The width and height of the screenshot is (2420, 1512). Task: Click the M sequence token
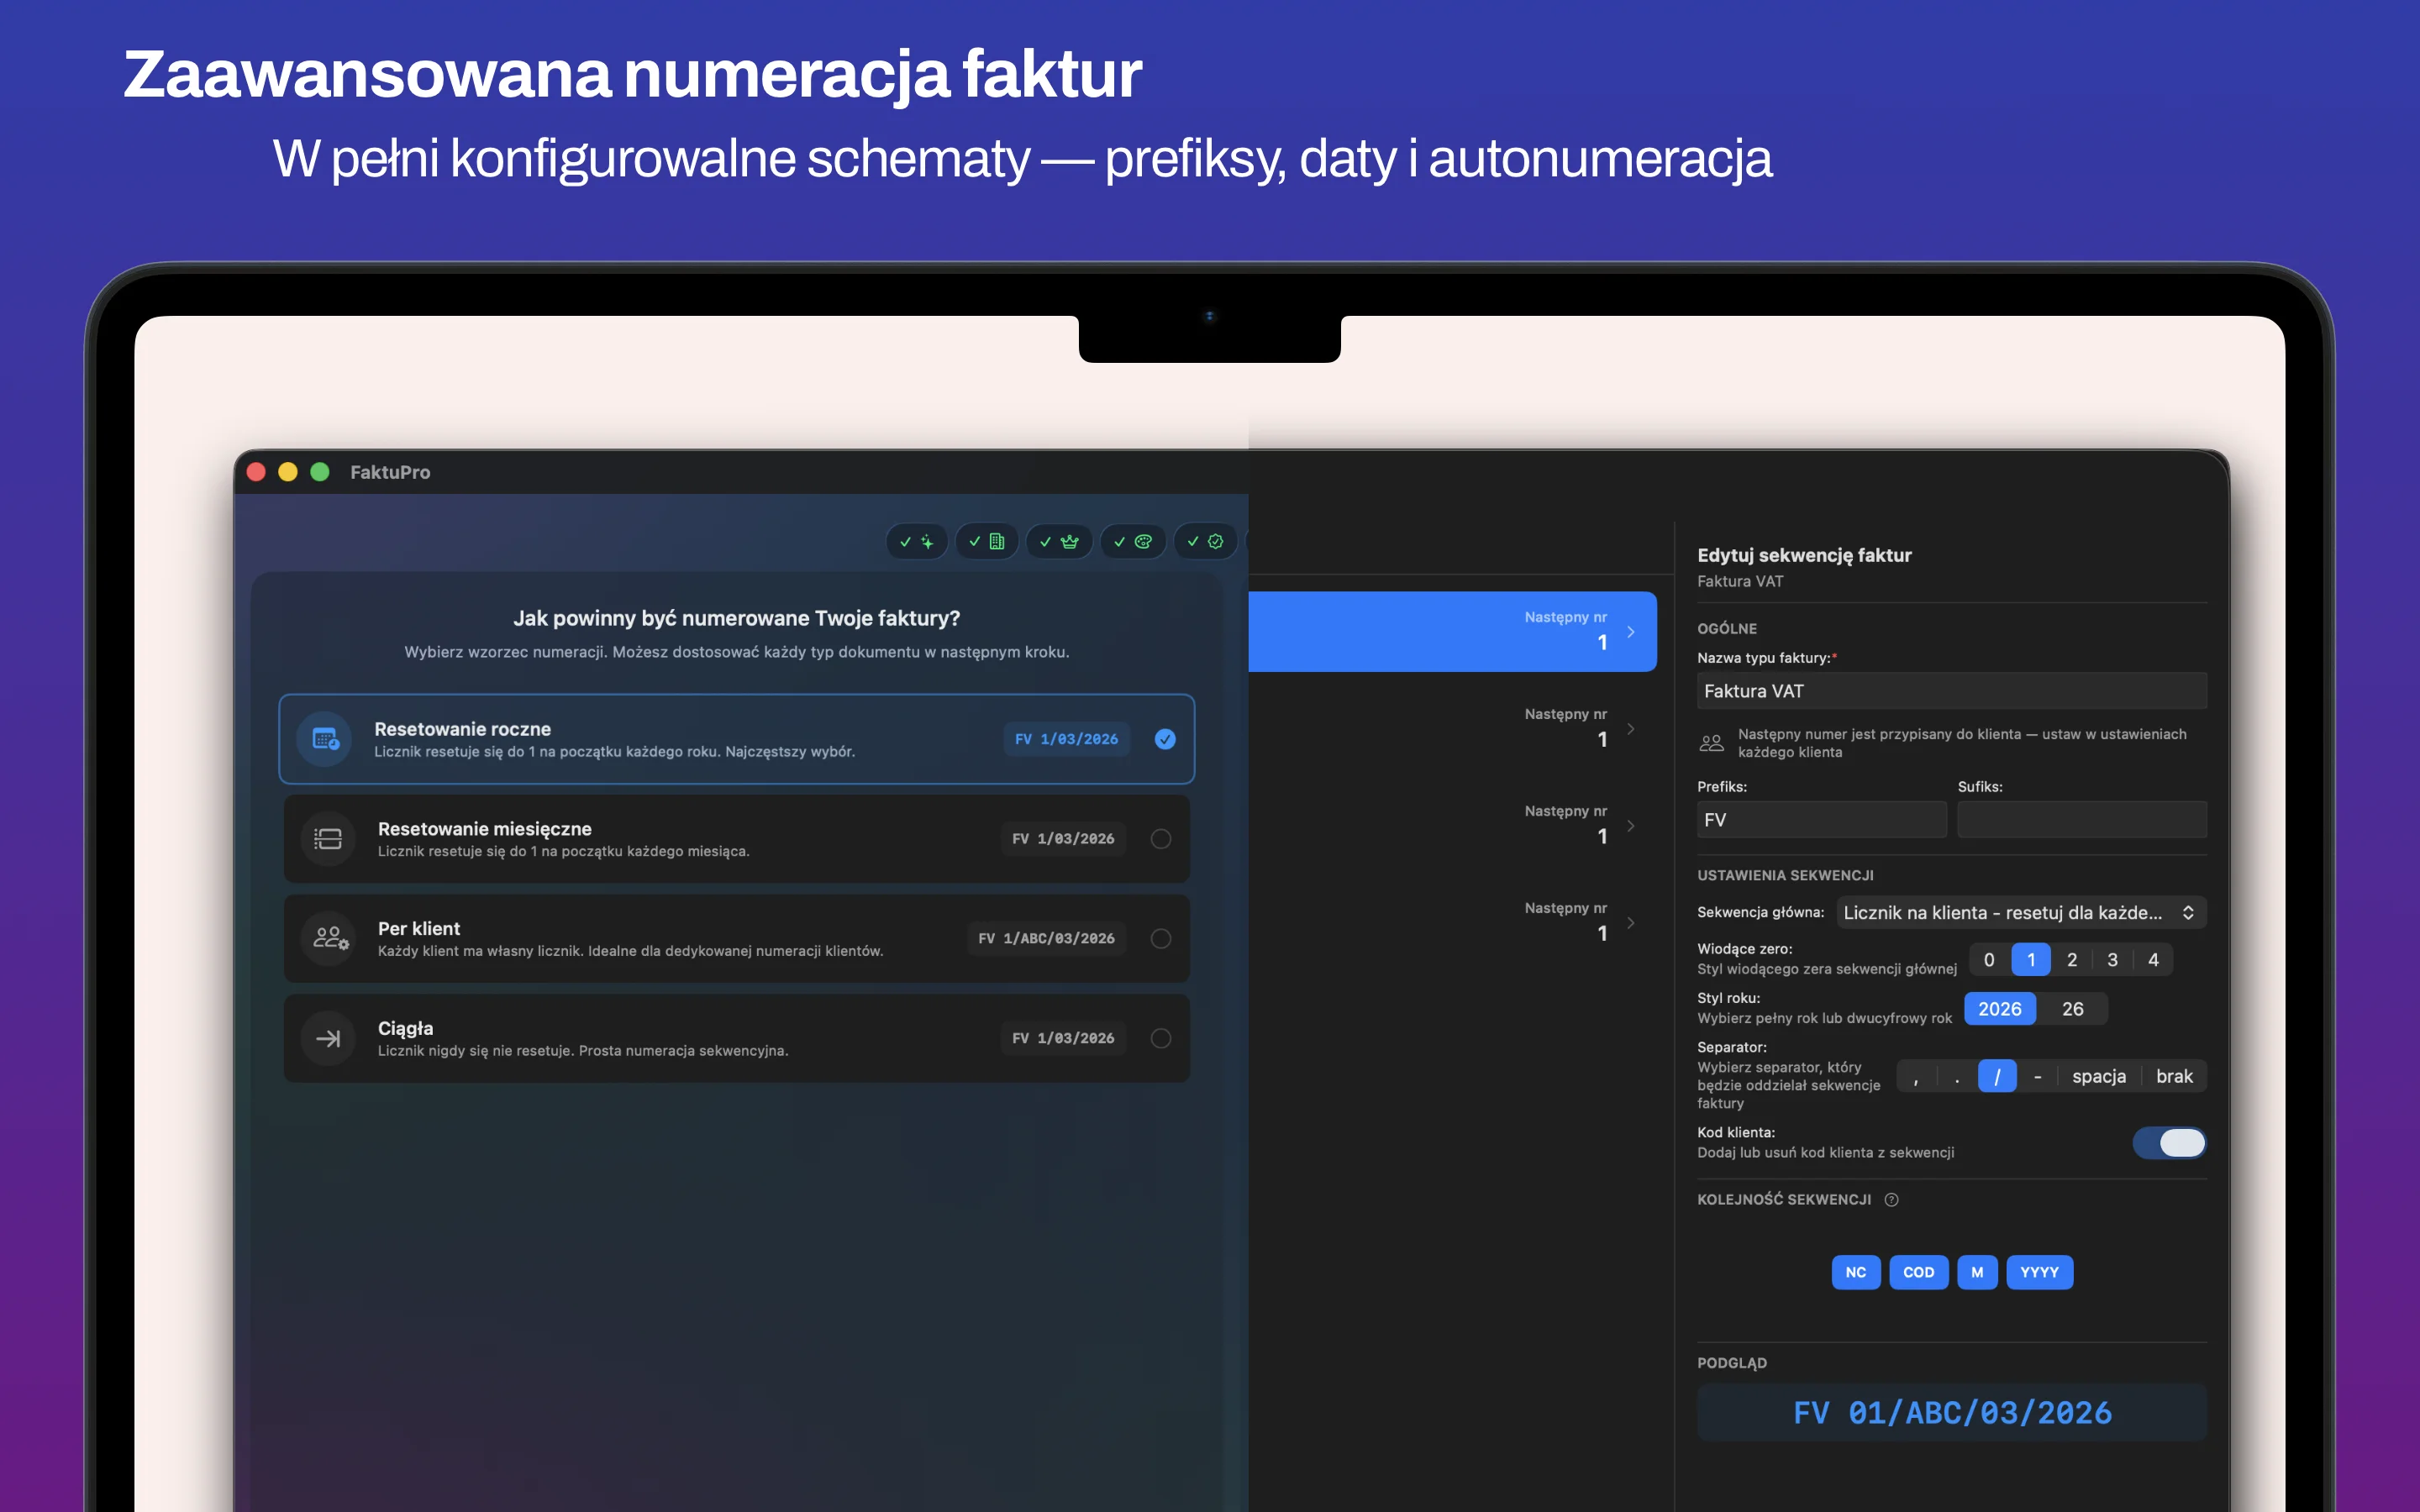click(1977, 1272)
